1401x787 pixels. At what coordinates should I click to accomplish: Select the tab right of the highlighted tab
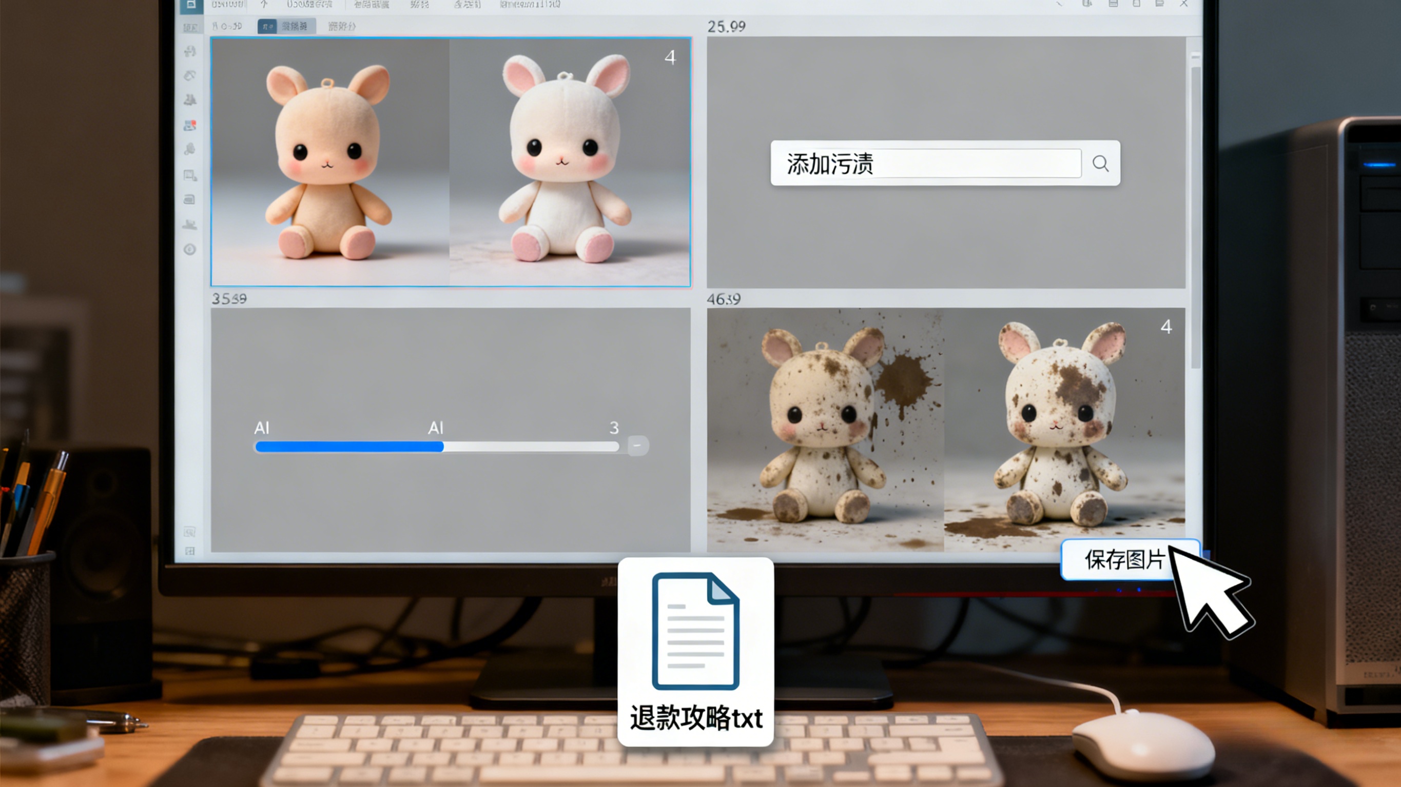[342, 26]
